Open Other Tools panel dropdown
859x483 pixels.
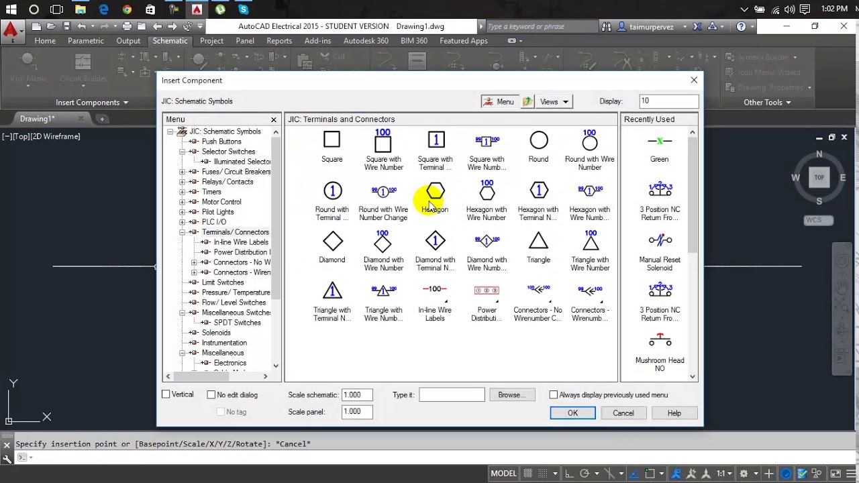click(767, 103)
